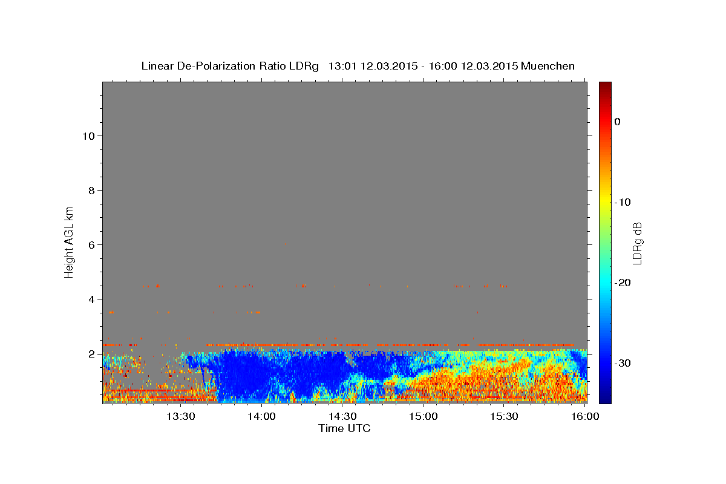Click the colorbar value label -20

click(x=622, y=283)
